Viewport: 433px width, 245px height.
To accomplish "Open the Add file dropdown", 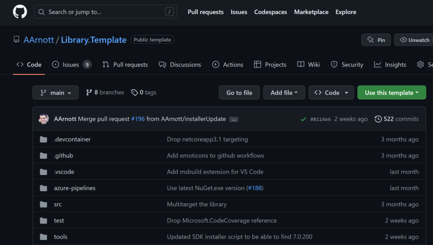I will point(284,92).
